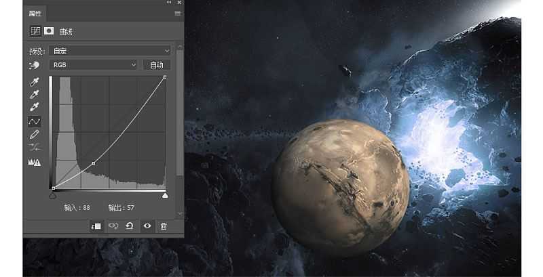Select the black point eyedropper
Viewport: 543px width, 277px height.
[34, 81]
